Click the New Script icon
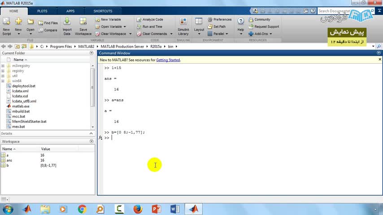 6,26
